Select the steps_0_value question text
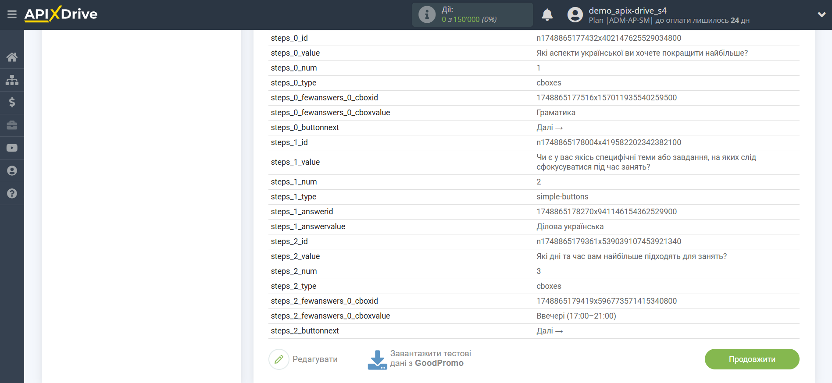 pos(642,53)
